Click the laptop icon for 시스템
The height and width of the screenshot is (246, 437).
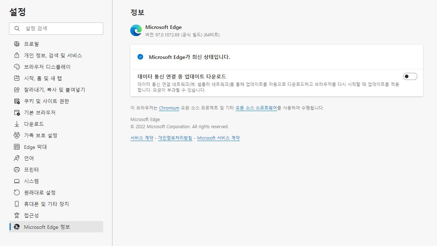click(16, 181)
